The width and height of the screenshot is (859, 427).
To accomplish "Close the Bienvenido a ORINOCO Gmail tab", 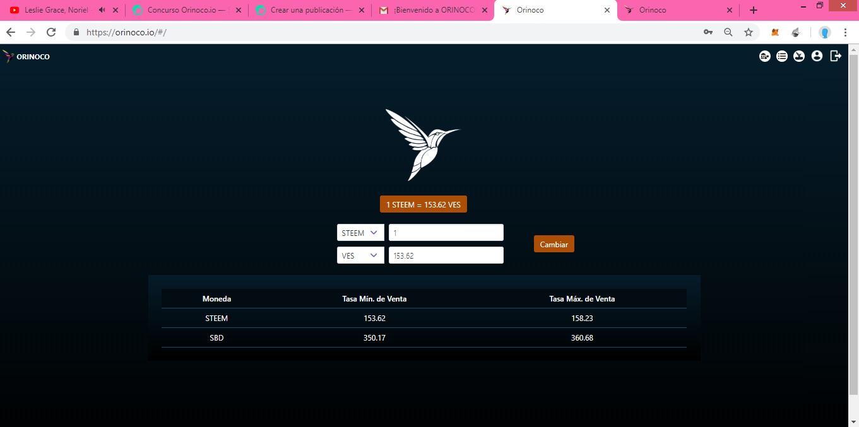I will pos(484,10).
